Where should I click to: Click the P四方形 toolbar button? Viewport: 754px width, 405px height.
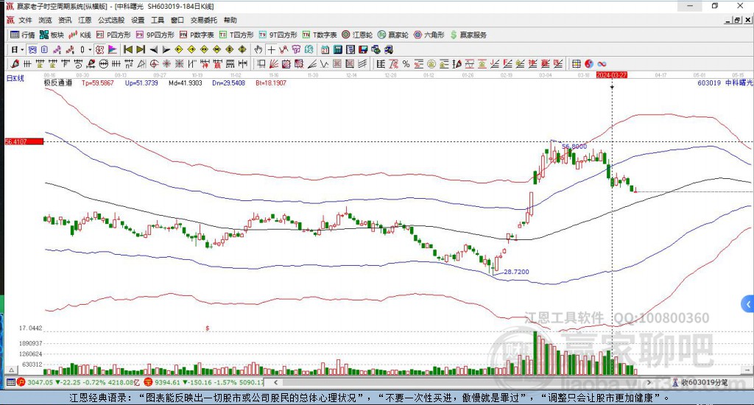click(x=114, y=35)
